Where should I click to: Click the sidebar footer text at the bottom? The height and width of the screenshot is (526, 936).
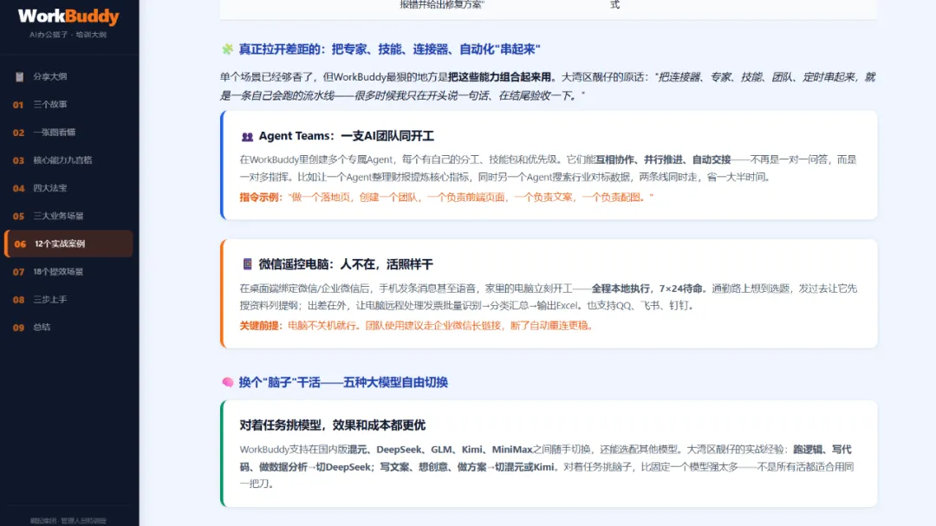tap(68, 521)
